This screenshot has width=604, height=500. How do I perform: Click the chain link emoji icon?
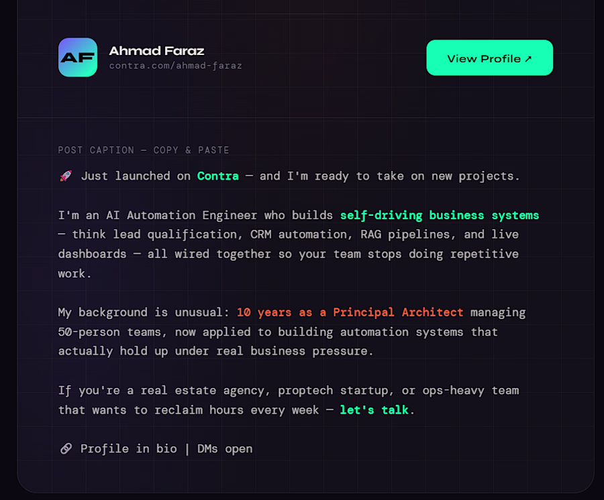click(66, 449)
